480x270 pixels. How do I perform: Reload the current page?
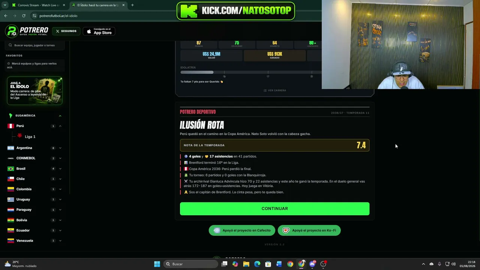[x=24, y=16]
